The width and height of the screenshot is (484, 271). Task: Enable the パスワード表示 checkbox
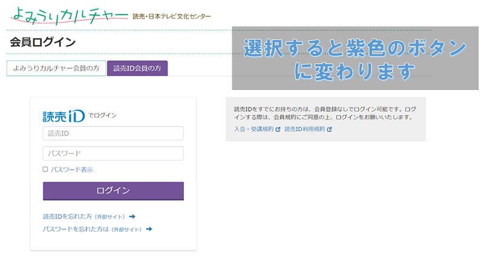(x=45, y=170)
